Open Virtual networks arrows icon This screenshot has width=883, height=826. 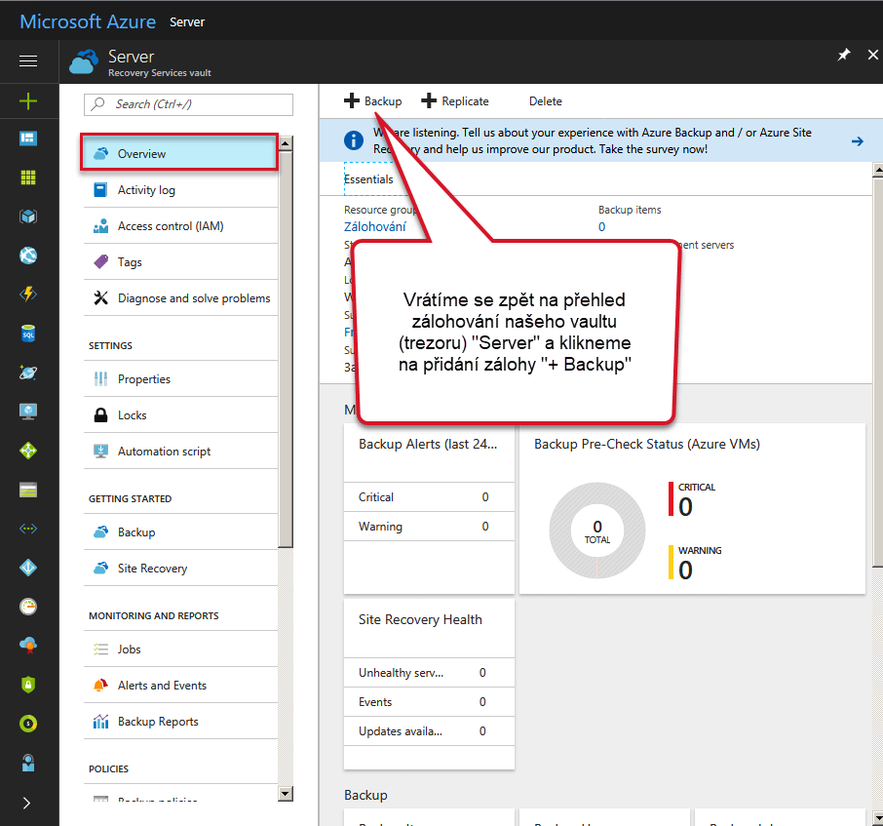point(28,529)
